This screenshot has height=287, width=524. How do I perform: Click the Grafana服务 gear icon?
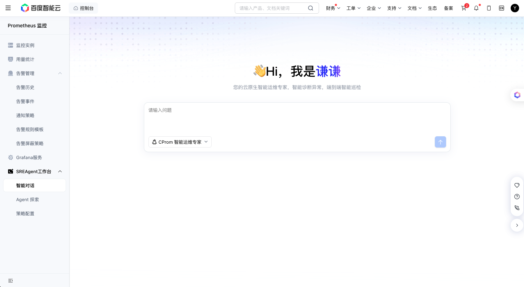pos(11,157)
